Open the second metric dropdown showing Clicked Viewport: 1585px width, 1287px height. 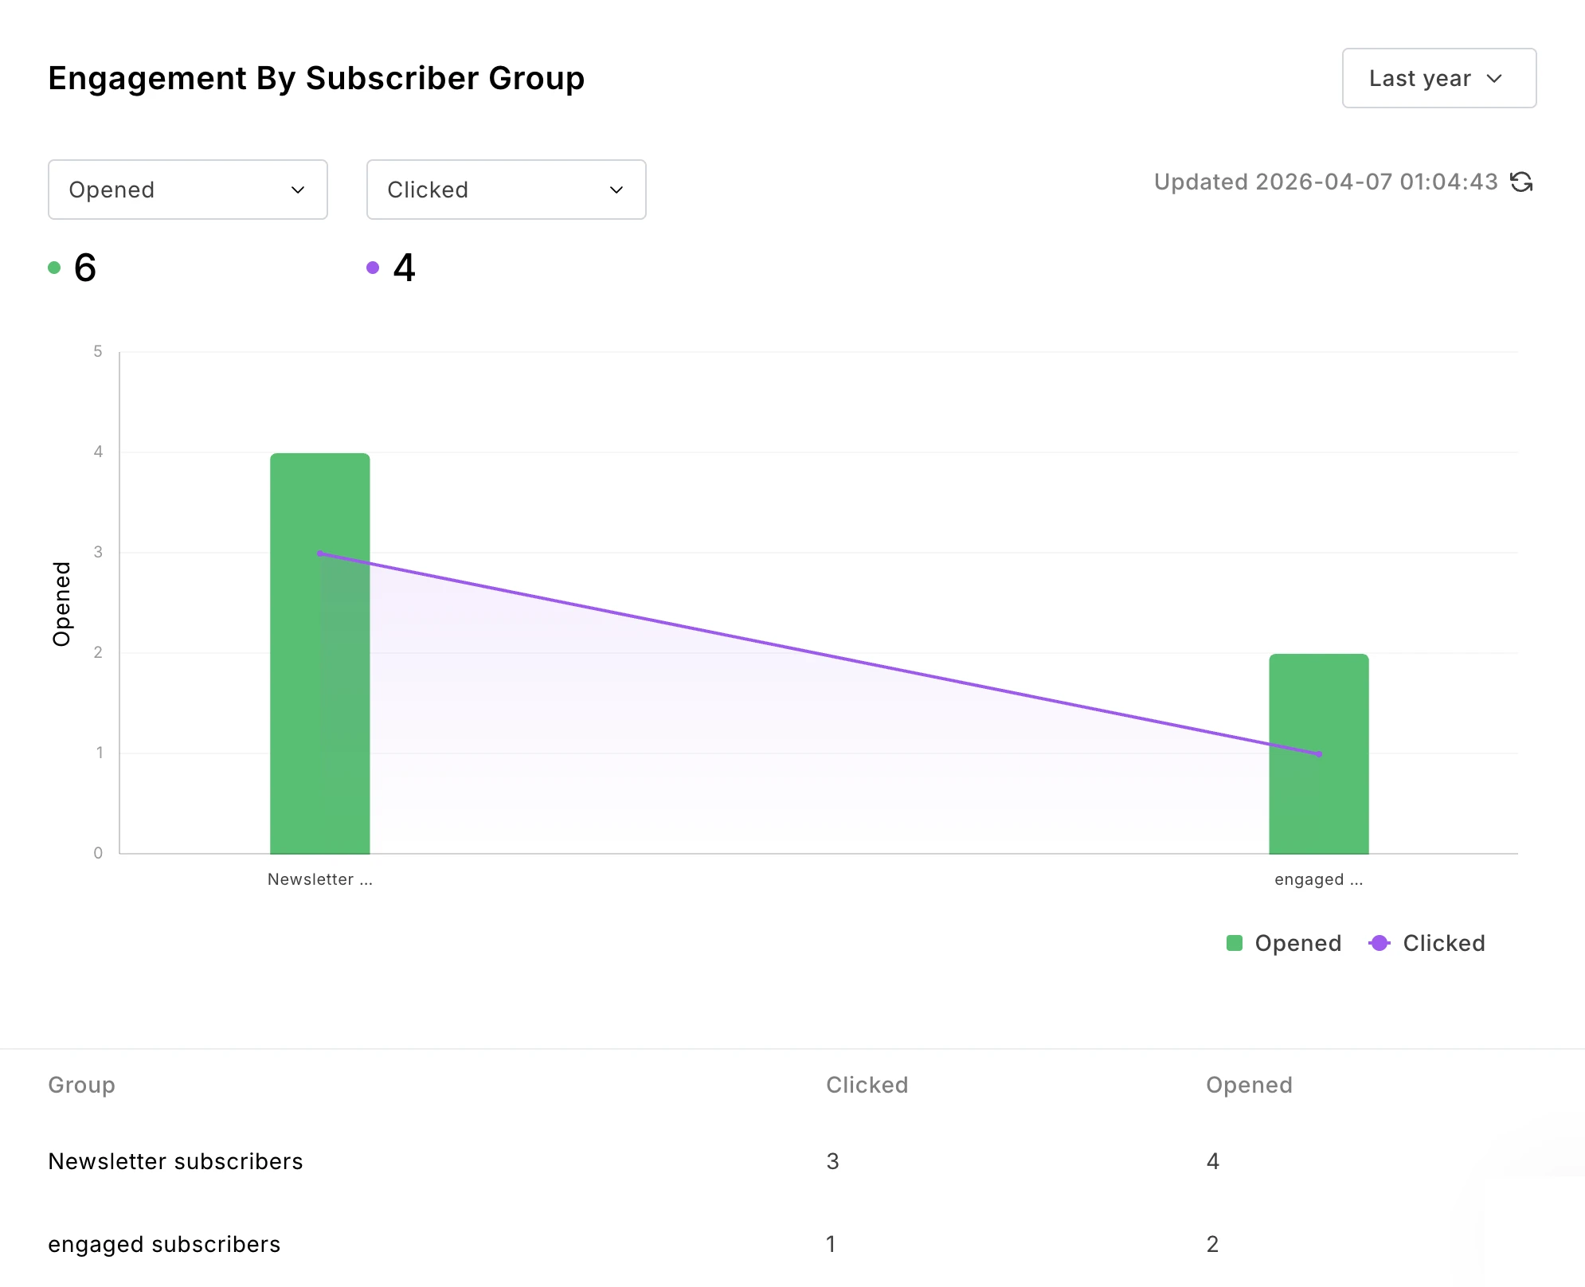point(506,190)
